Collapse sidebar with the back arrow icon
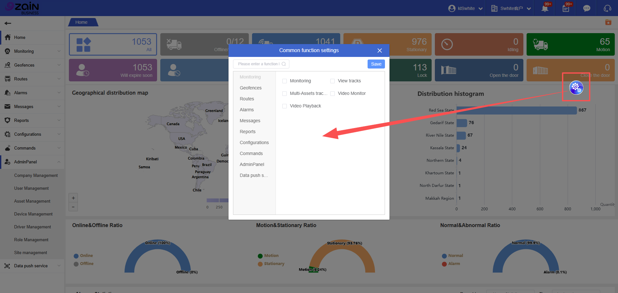618x293 pixels. point(8,23)
